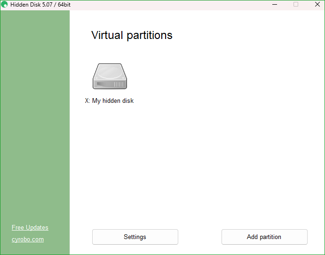Open the Free Updates link

30,227
